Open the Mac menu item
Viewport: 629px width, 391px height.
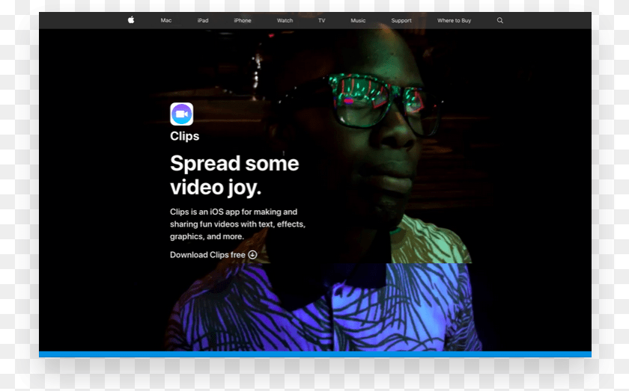point(166,20)
